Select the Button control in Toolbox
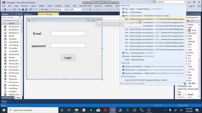The width and height of the screenshot is (202, 113). [x=11, y=36]
